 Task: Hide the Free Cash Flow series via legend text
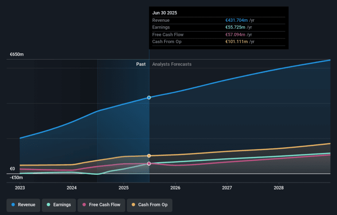point(105,205)
